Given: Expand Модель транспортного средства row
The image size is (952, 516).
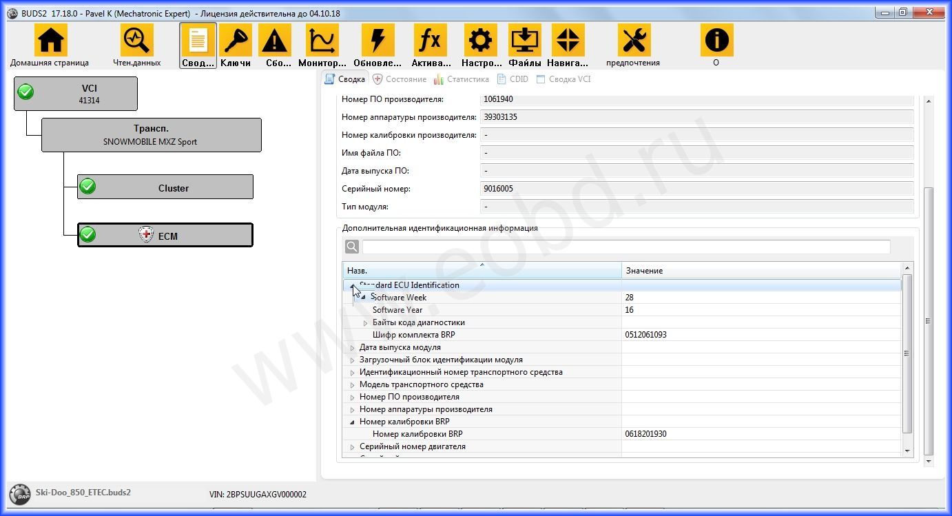Looking at the screenshot, I should click(353, 384).
